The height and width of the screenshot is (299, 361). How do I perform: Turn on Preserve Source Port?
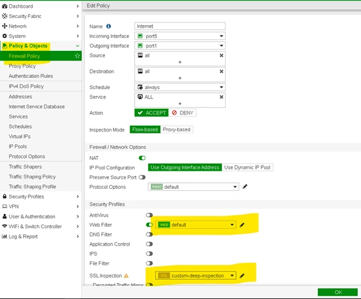click(142, 177)
